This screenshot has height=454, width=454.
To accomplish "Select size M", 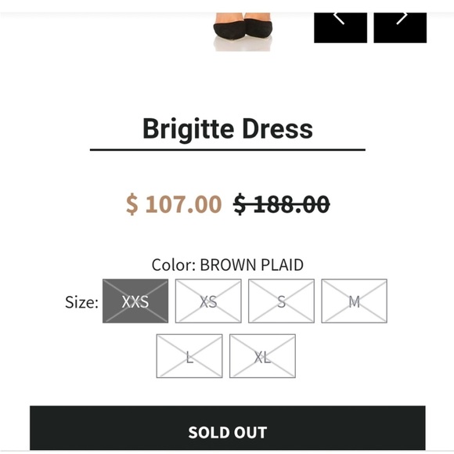I will click(x=354, y=301).
